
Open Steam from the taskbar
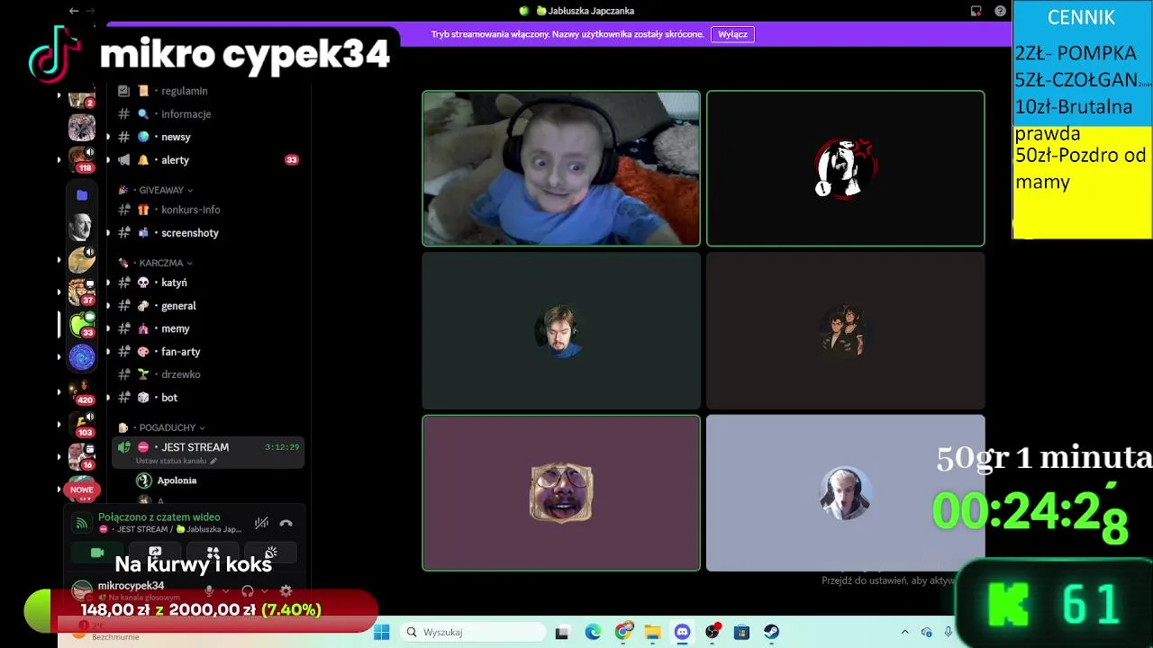[x=772, y=632]
